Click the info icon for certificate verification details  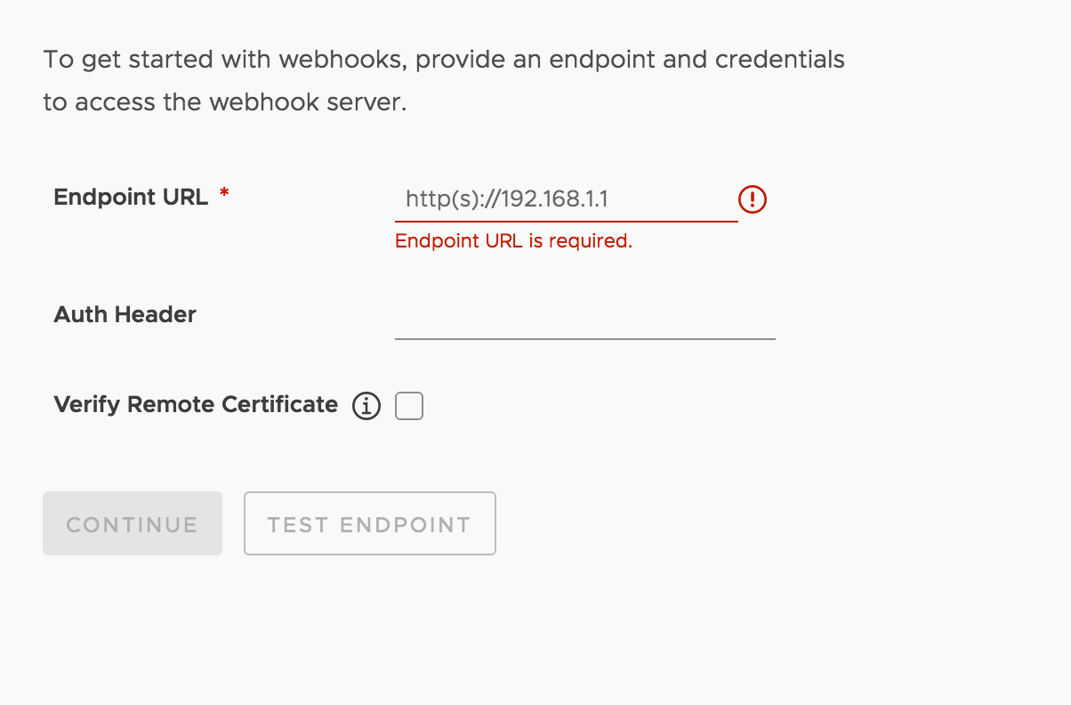click(x=366, y=405)
